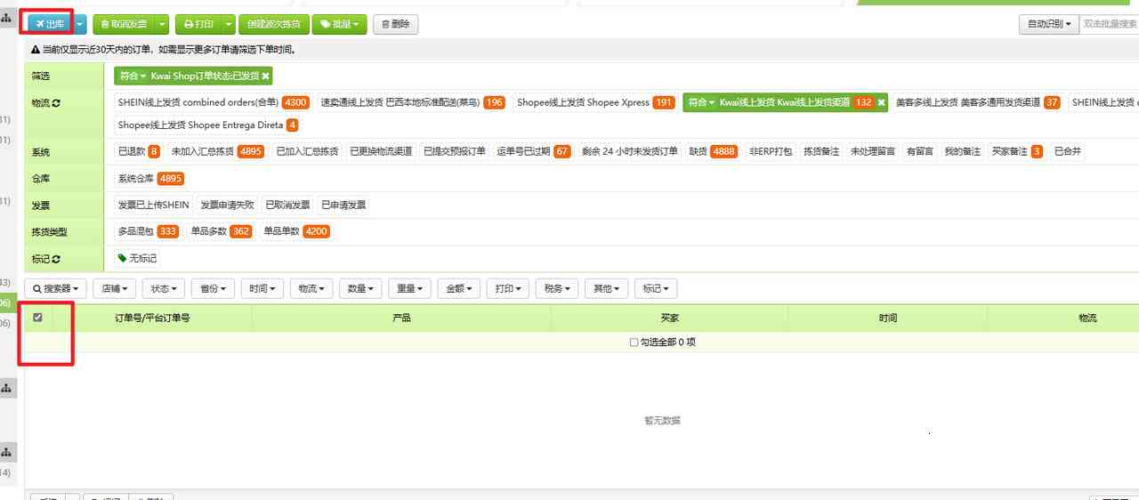This screenshot has height=500, width=1139.
Task: Filter by 运单号已过期
Action: pyautogui.click(x=533, y=151)
